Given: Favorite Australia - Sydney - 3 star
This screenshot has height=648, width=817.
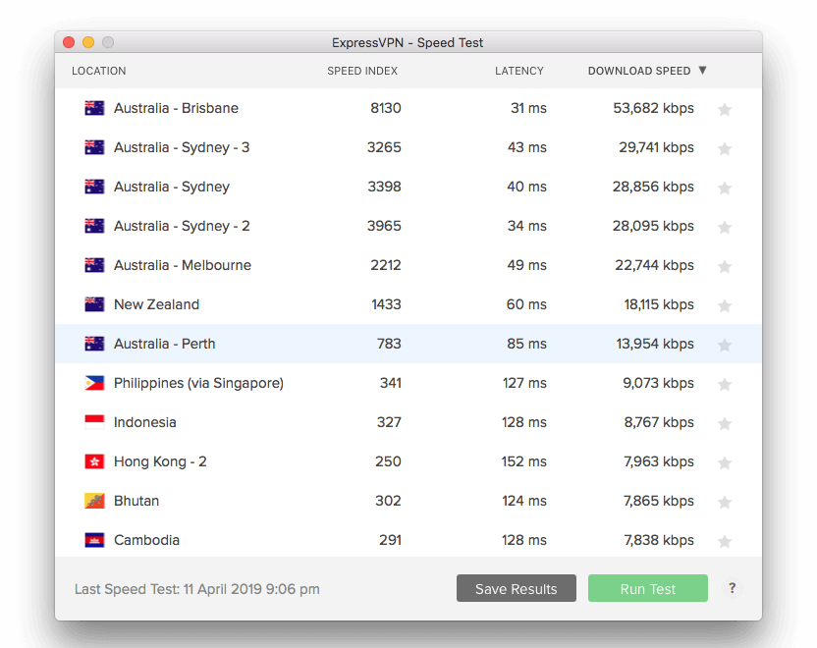Looking at the screenshot, I should tap(725, 148).
